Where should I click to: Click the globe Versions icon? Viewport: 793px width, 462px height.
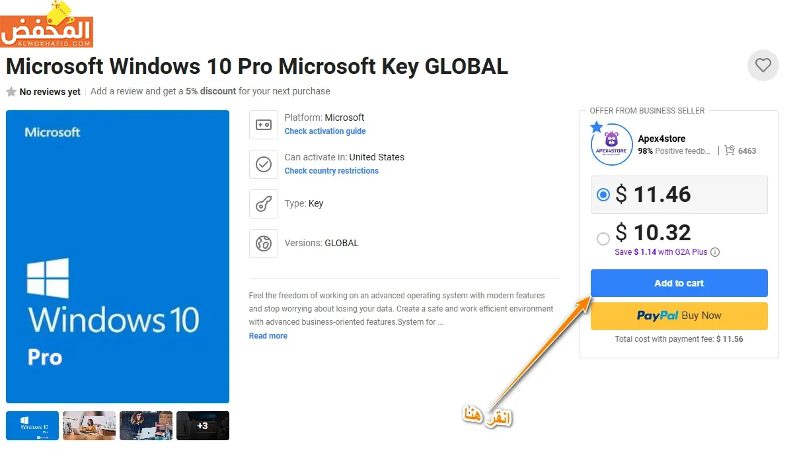pos(264,244)
